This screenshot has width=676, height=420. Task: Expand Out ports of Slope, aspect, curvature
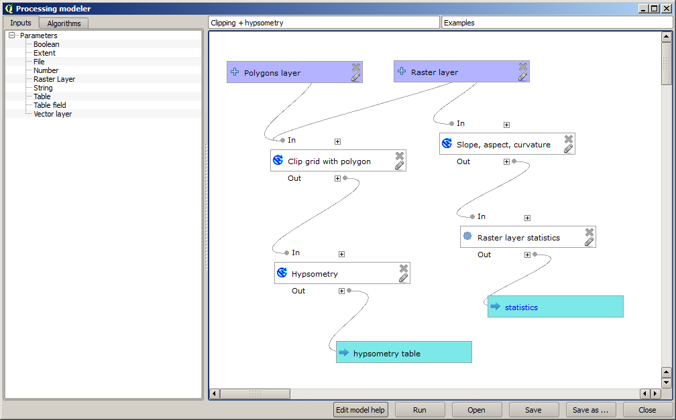click(x=506, y=161)
